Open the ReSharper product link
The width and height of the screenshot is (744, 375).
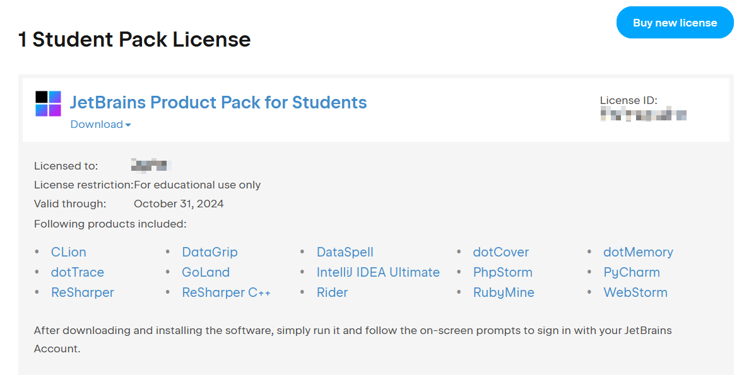click(x=82, y=292)
